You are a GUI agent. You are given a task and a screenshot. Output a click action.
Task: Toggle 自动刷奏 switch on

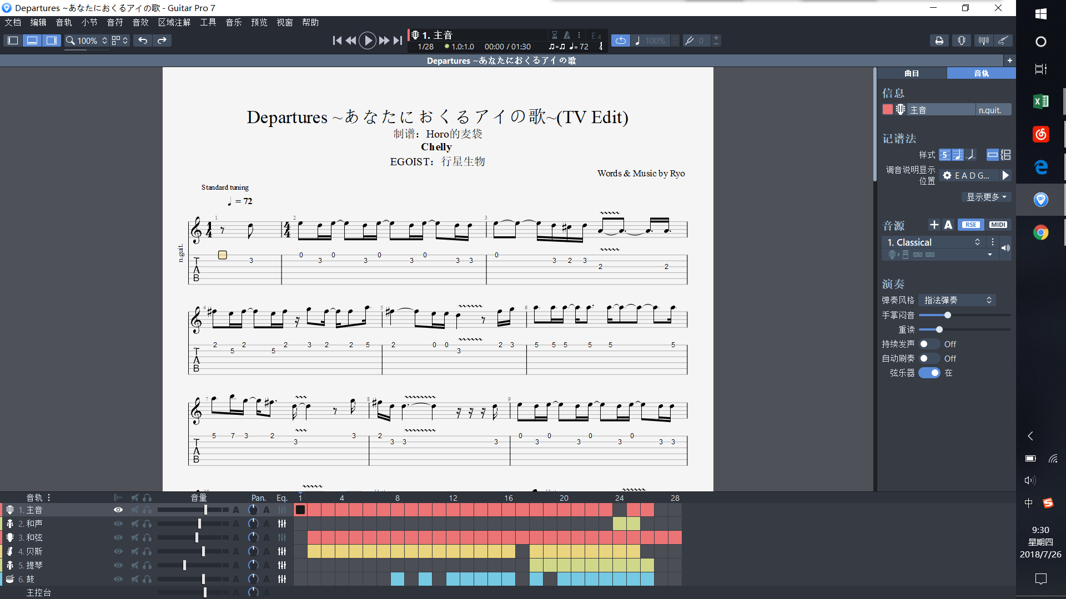[928, 358]
